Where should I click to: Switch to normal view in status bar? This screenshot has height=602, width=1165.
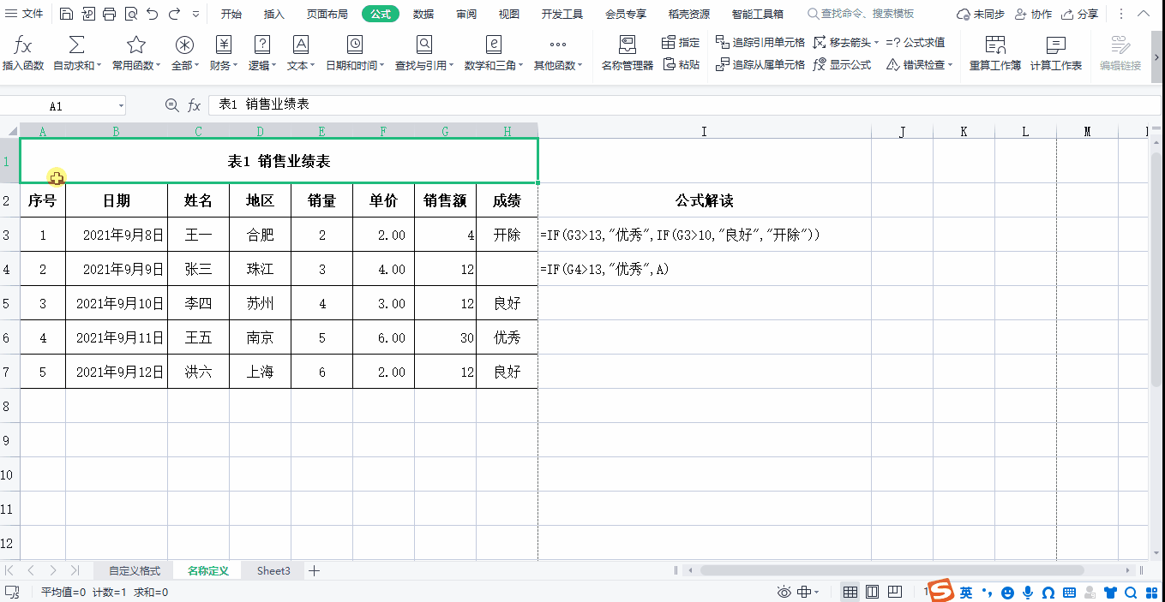tap(850, 593)
